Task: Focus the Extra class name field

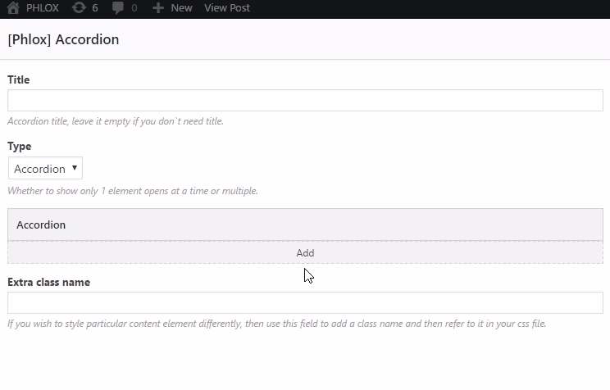Action: [x=305, y=302]
